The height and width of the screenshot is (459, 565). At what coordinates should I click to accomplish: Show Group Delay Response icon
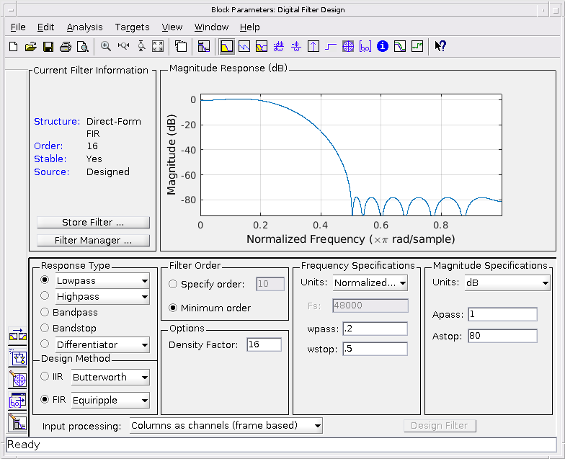(278, 46)
